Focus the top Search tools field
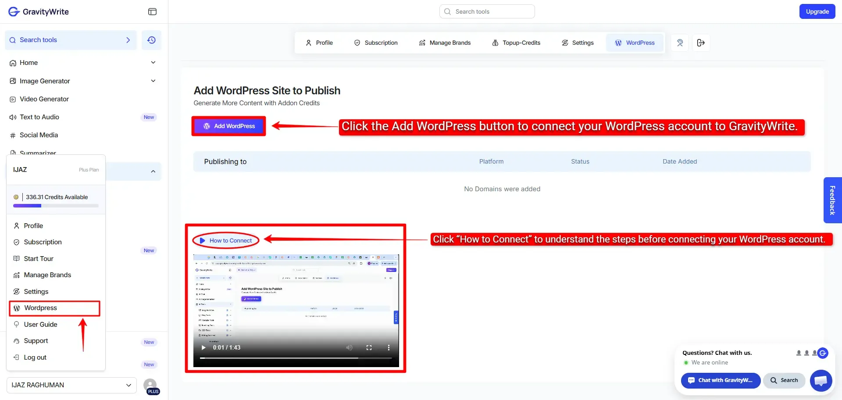Screen dimensions: 842x400 click(x=487, y=11)
